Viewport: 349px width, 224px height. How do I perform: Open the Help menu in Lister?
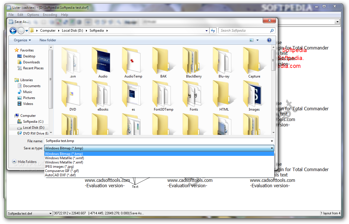point(64,15)
